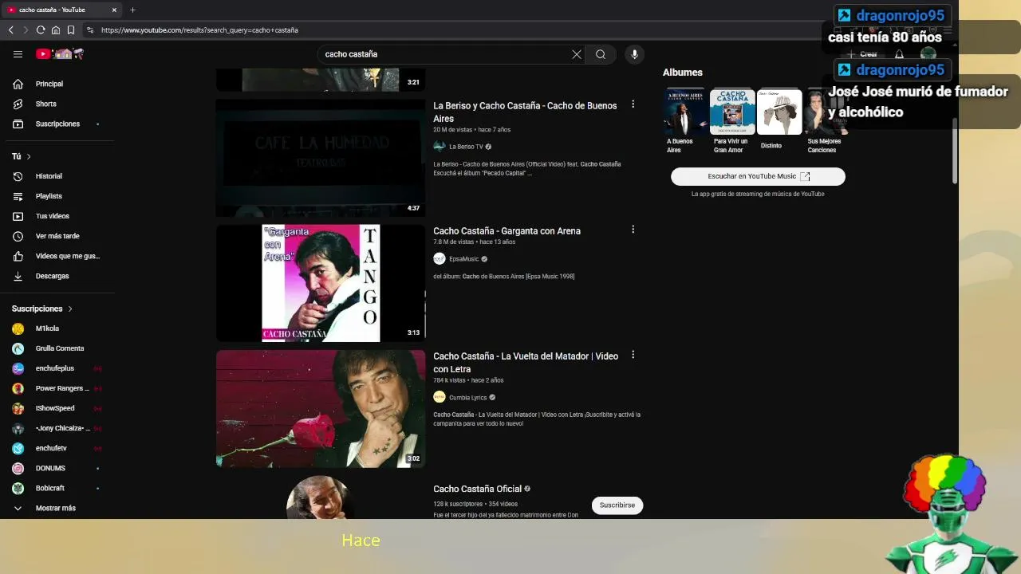
Task: Click the search query input field
Action: click(443, 54)
